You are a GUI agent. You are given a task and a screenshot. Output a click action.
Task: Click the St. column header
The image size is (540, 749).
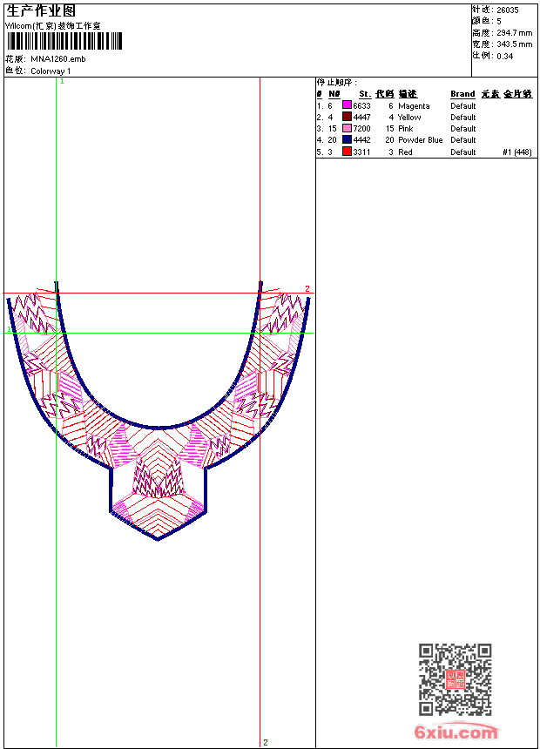tap(365, 94)
